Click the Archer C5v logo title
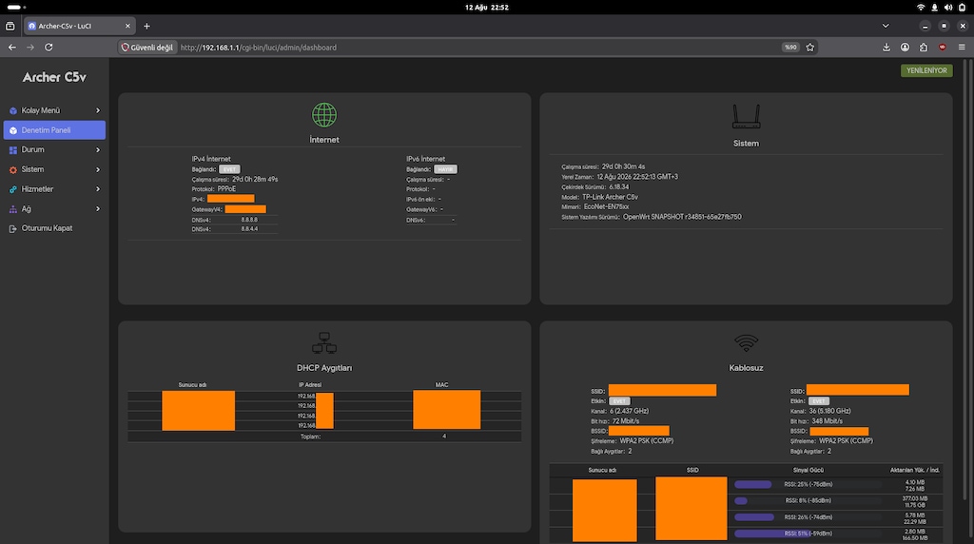Image resolution: width=974 pixels, height=544 pixels. coord(54,77)
